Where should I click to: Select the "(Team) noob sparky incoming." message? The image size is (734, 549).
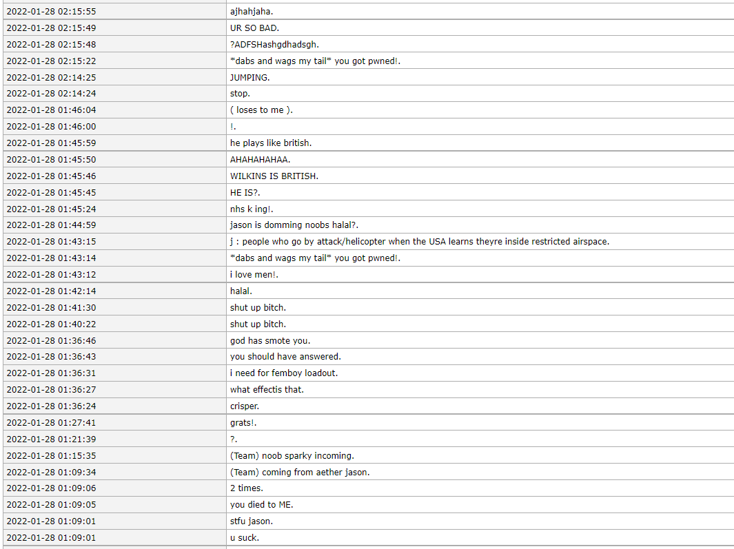point(292,456)
